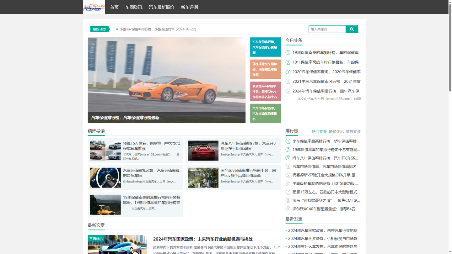Open ranking item 沃尔沃XC40车型配置盘点

point(325,209)
